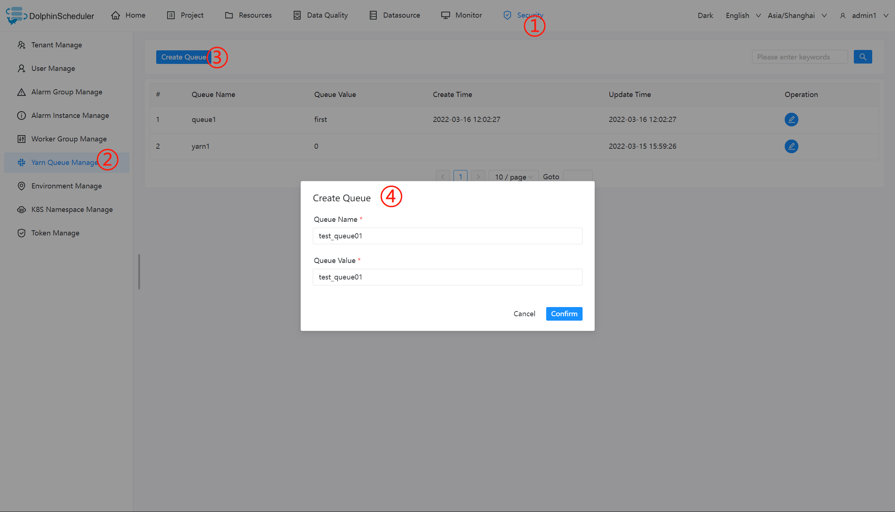Switch to the Monitor menu tab
Screen dimensions: 895x512
(461, 15)
